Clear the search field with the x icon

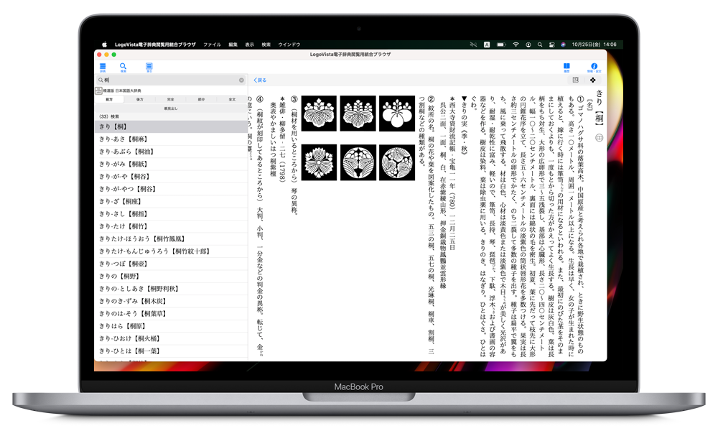click(x=241, y=80)
